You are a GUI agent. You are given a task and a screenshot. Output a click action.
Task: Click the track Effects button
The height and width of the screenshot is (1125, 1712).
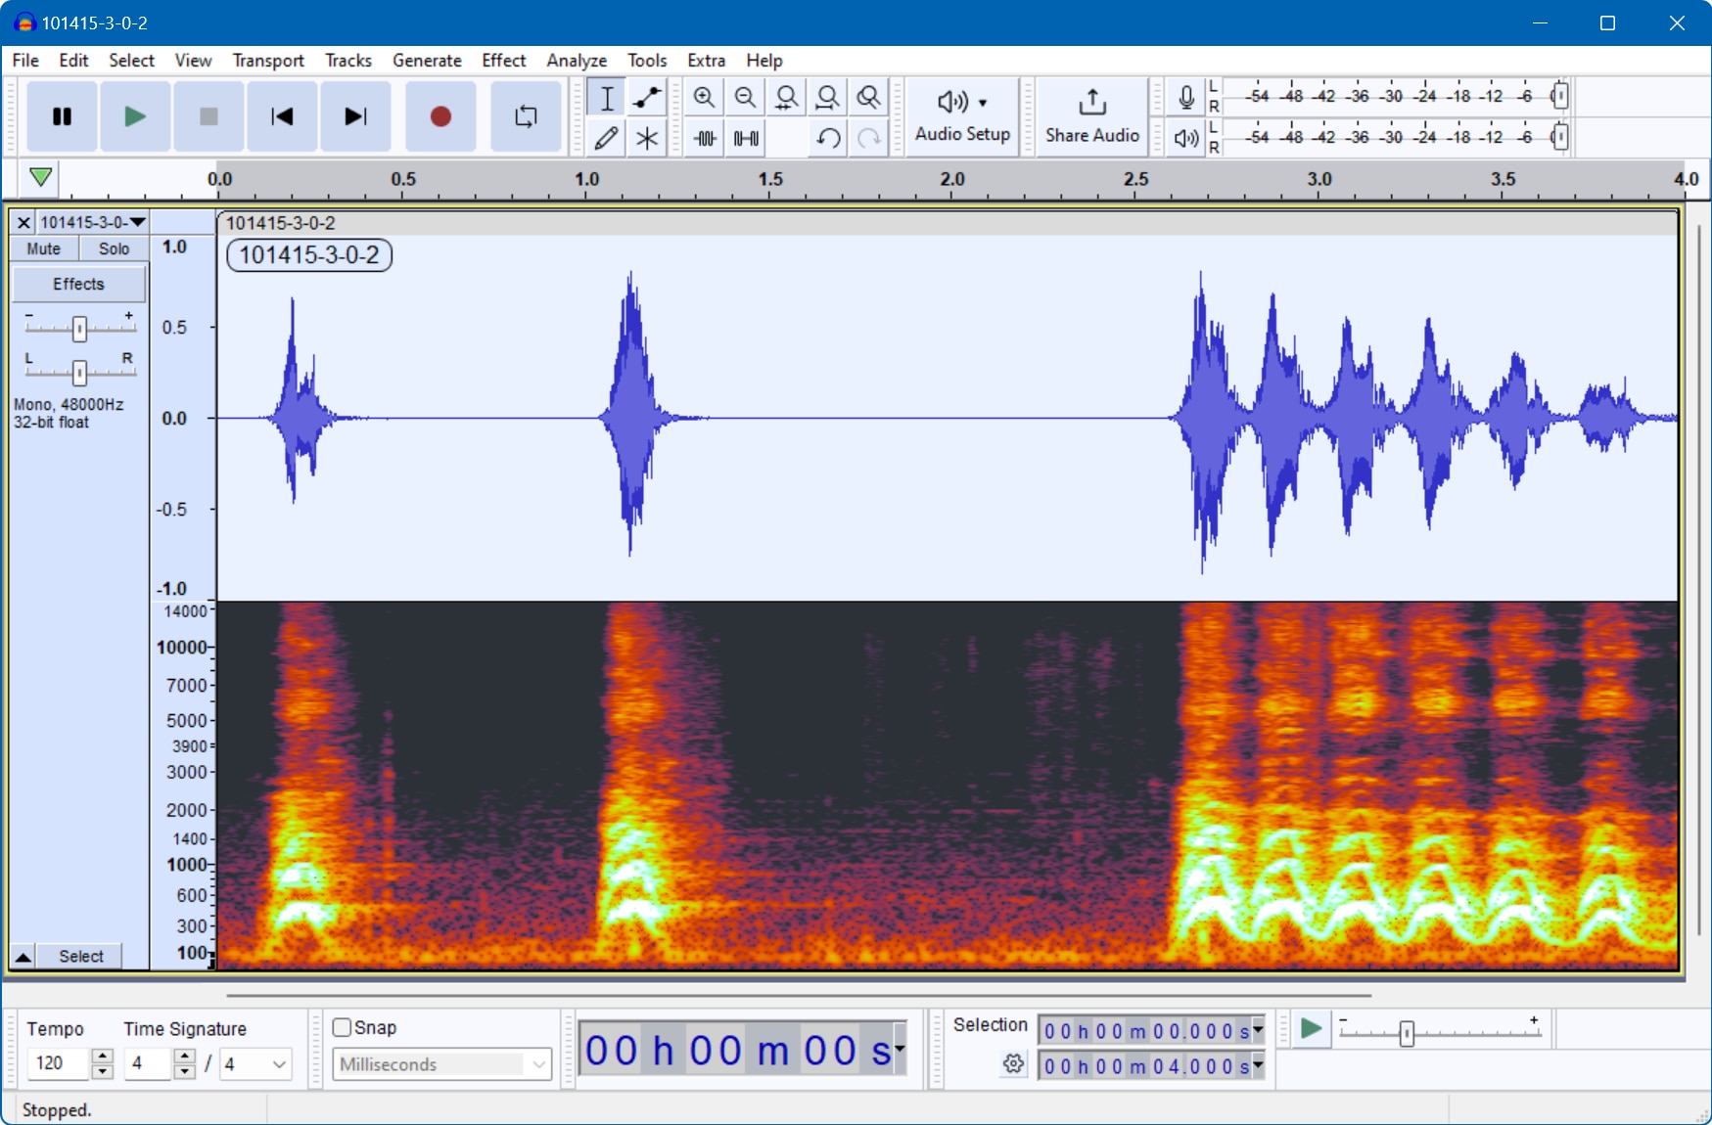78,284
